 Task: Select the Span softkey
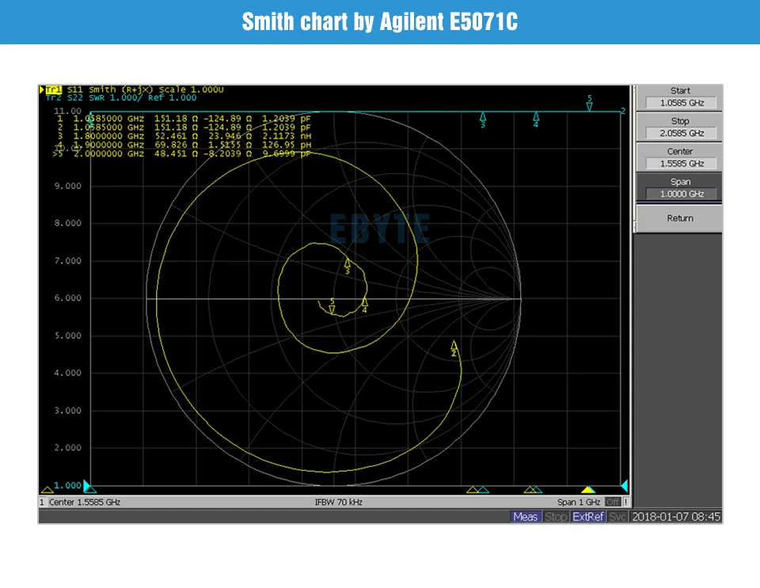tap(679, 188)
